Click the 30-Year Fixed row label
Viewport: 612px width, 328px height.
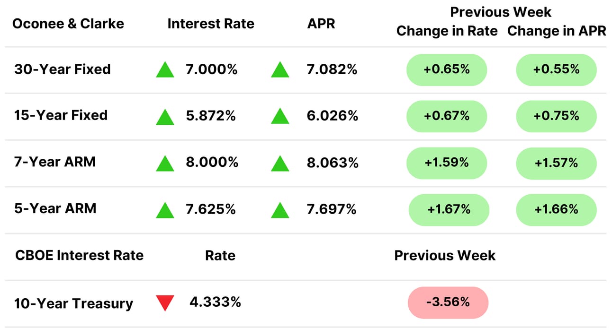tap(63, 69)
